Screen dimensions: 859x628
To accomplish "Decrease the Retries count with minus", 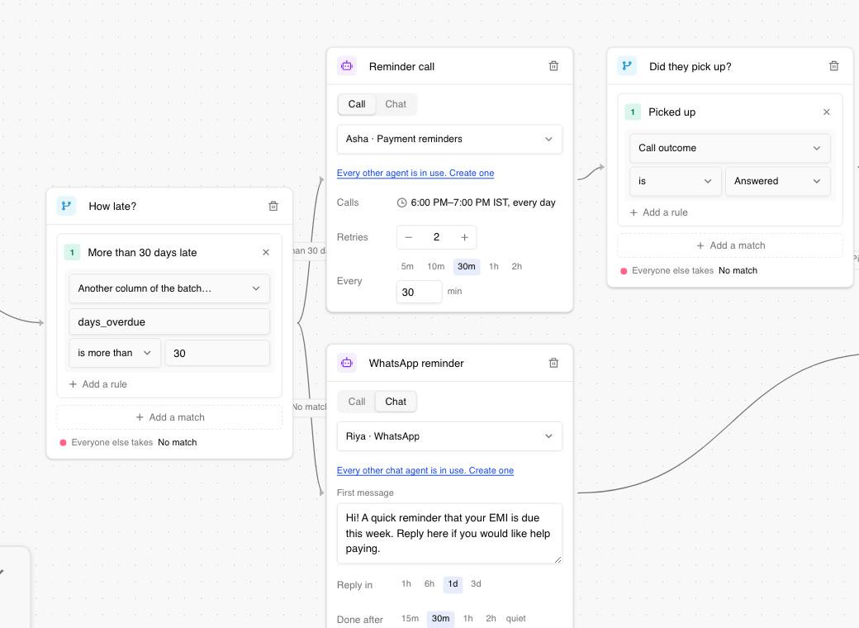I will tap(408, 237).
